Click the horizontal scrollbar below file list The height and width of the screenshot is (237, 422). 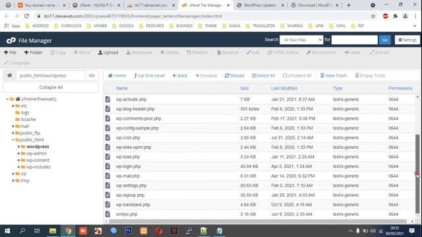click(x=258, y=221)
